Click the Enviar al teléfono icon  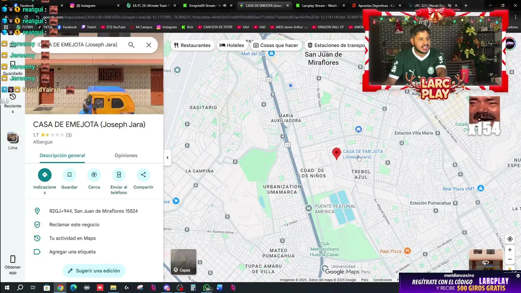point(119,175)
